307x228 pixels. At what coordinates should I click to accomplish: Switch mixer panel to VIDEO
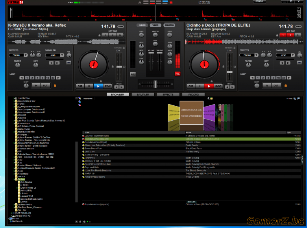pos(155,25)
